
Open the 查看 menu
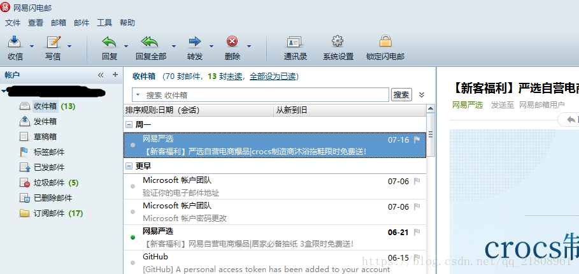(36, 23)
